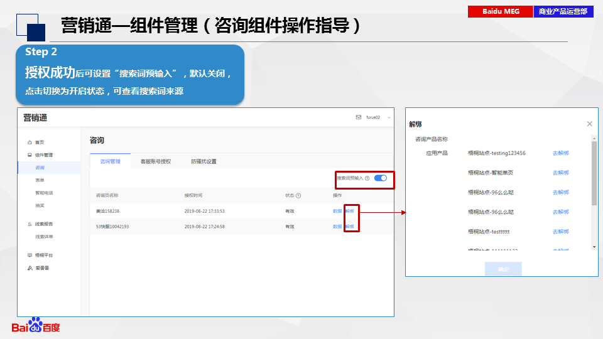This screenshot has width=603, height=339.
Task: Select 抽奖 in the sidebar menu
Action: point(40,206)
